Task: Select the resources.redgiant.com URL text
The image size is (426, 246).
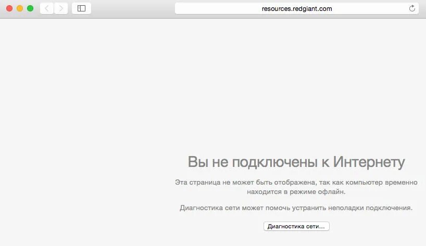Action: [x=297, y=9]
